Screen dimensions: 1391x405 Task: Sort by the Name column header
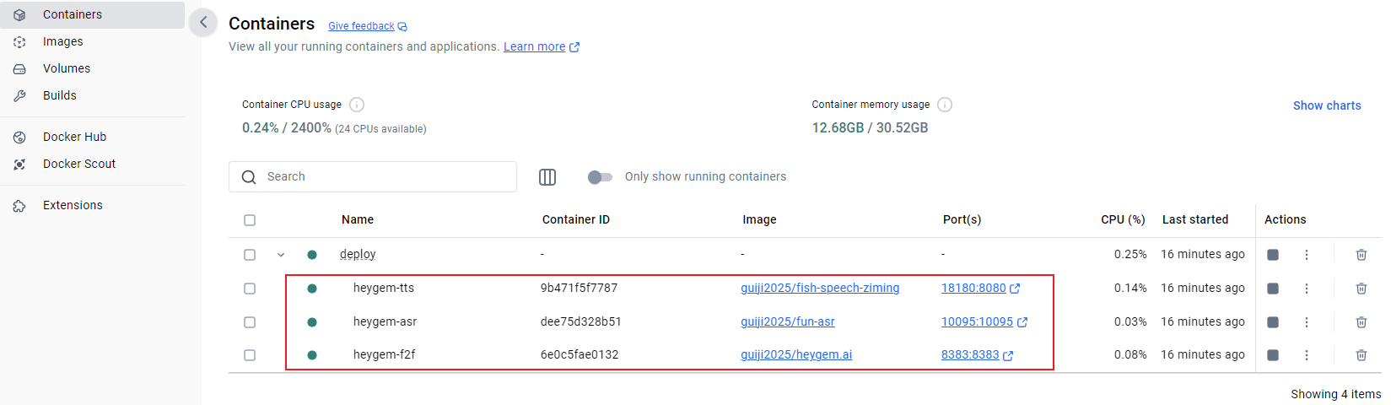pyautogui.click(x=358, y=219)
